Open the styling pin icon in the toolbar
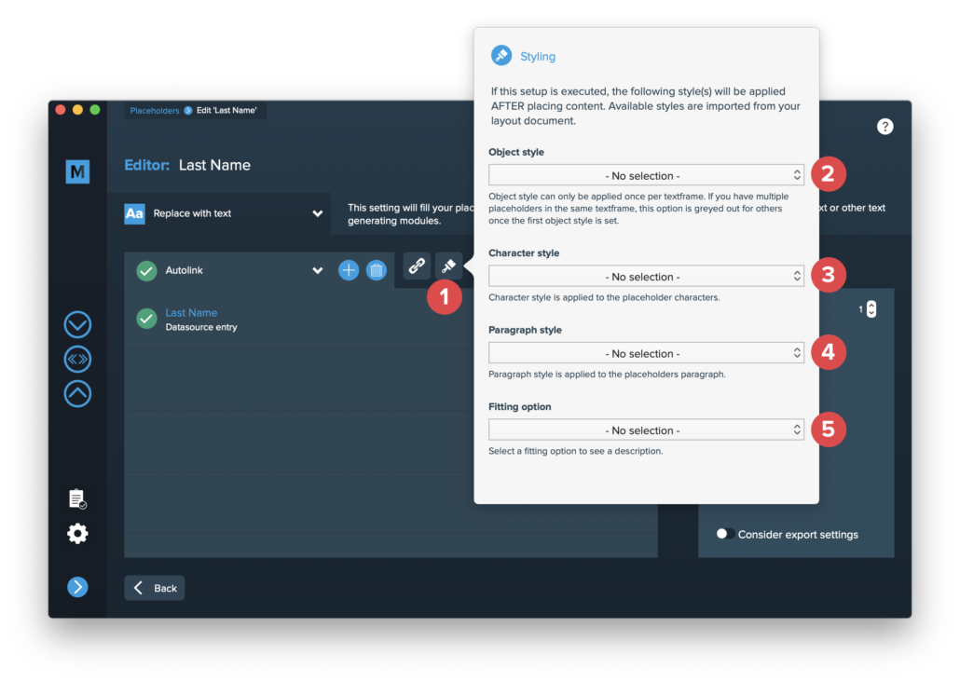960x682 pixels. pos(448,266)
